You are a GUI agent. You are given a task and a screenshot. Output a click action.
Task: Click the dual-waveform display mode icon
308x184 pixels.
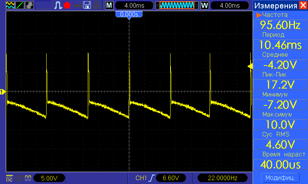coord(10,5)
